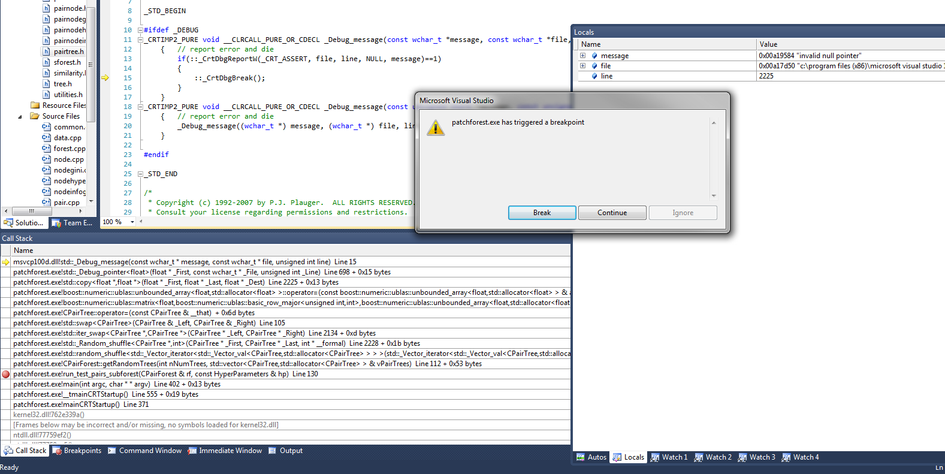Switch to the Breakpoints tab

(77, 451)
